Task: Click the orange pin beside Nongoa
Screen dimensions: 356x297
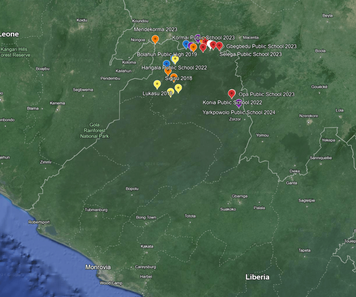Action: tap(155, 39)
